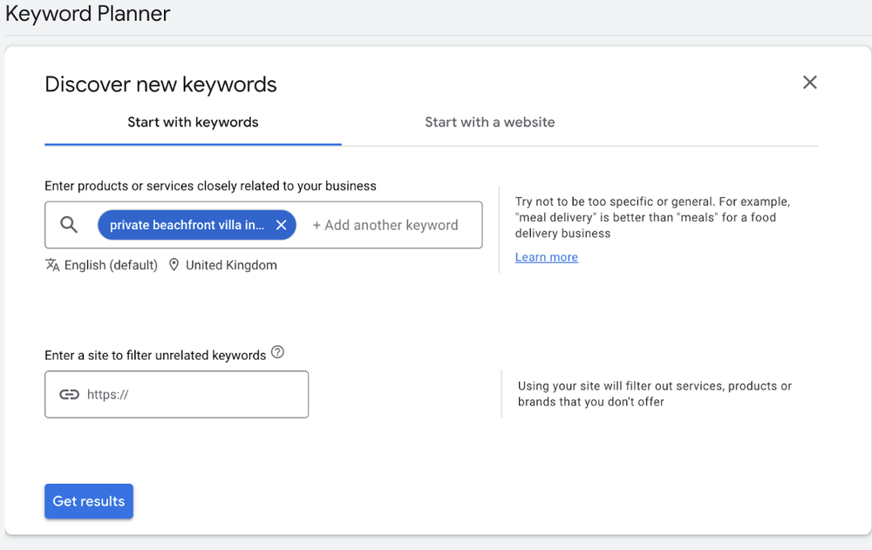Click the Keyword Planner page title
The height and width of the screenshot is (550, 872).
(88, 13)
